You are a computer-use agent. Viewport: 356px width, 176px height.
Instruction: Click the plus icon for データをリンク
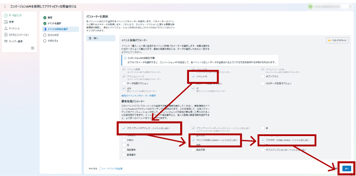(6, 15)
